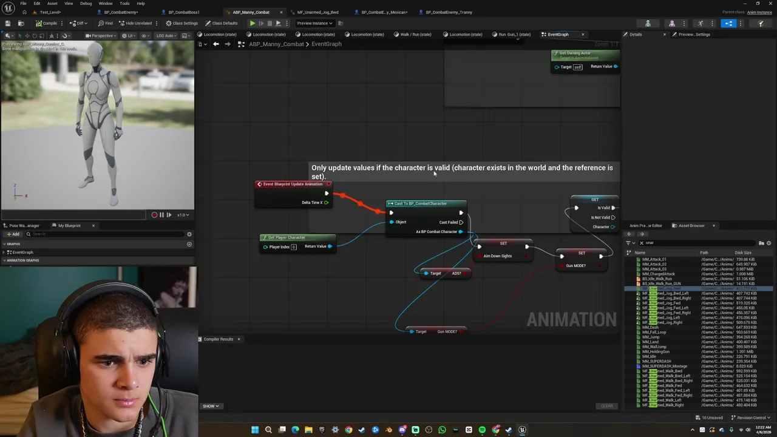Open the Diff dropdown

(x=80, y=23)
